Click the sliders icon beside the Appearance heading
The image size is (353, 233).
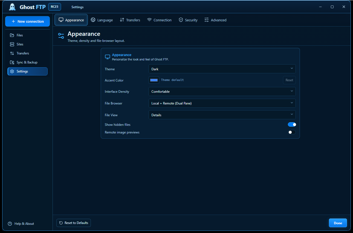(x=61, y=36)
